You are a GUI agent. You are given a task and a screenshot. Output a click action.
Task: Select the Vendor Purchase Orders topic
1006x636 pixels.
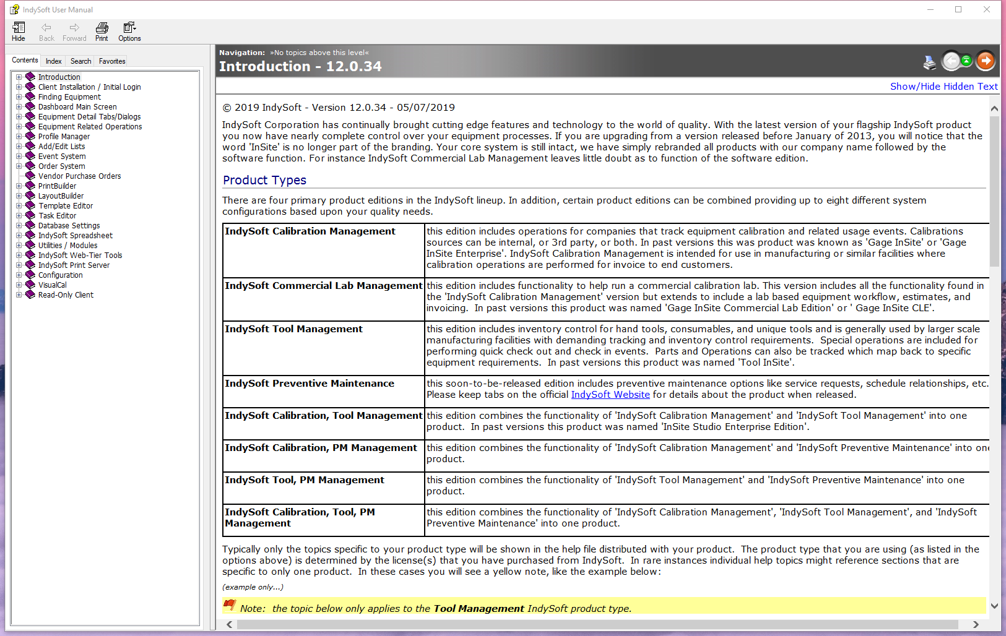79,176
